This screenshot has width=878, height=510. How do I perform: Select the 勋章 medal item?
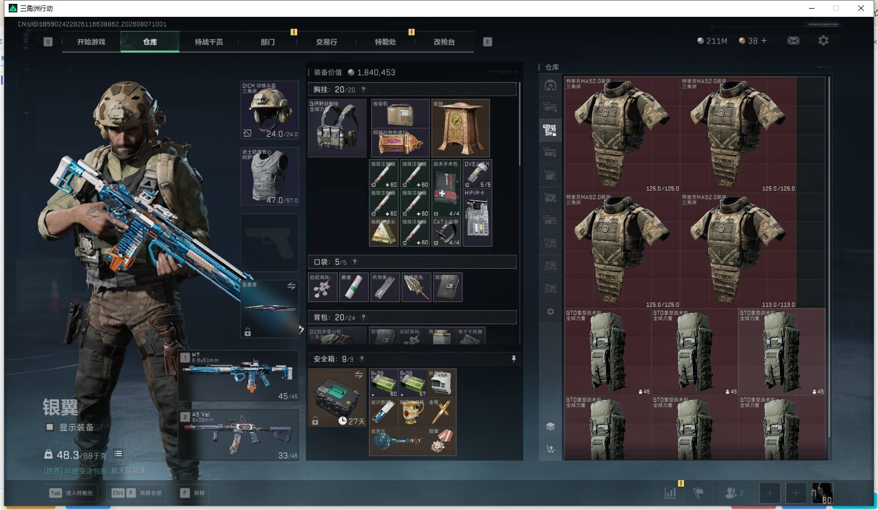pos(442,441)
